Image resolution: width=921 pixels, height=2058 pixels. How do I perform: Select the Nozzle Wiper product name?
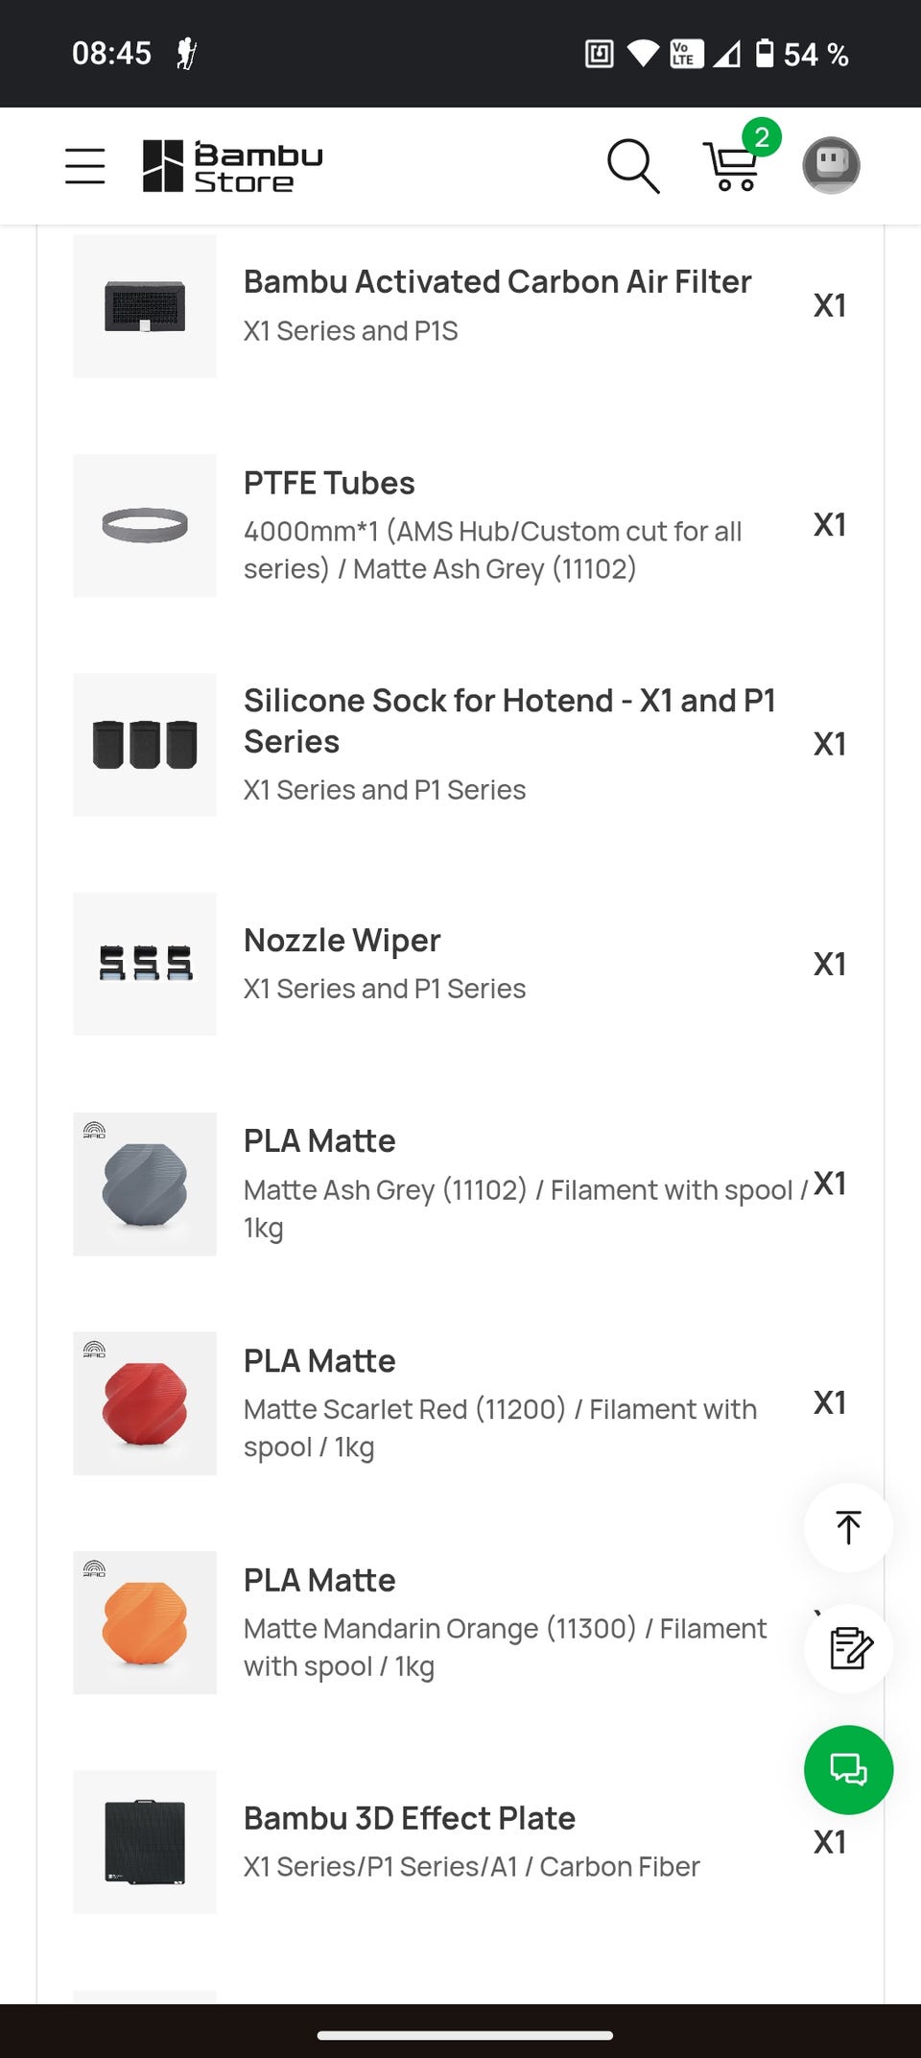click(x=342, y=941)
